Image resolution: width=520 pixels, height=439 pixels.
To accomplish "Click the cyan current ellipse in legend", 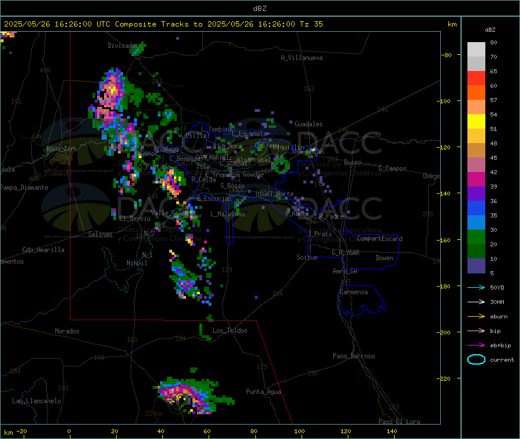I will 476,359.
